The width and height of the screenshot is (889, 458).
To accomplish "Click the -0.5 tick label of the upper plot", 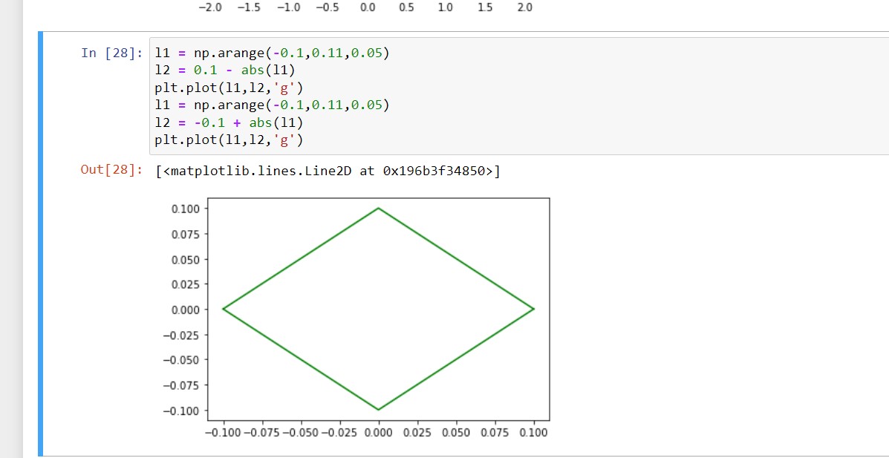I will [327, 8].
